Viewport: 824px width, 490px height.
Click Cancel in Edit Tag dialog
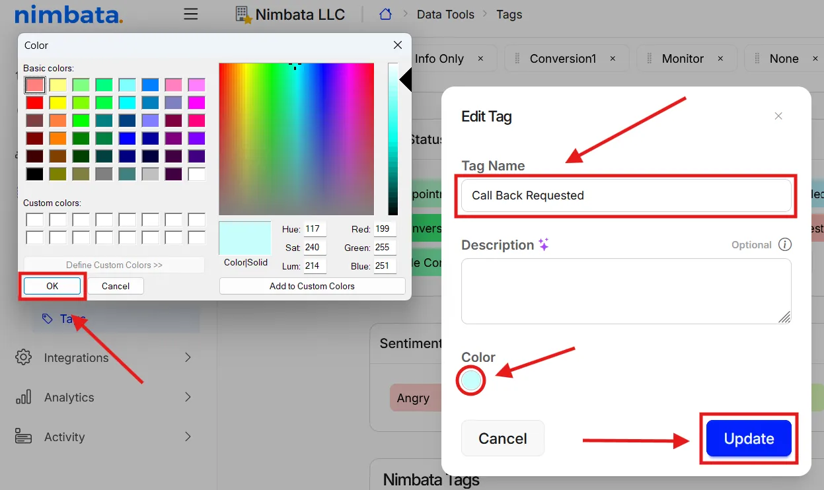point(503,438)
